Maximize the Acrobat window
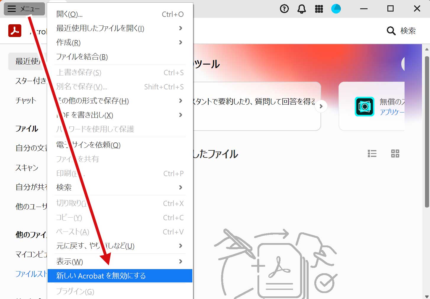The height and width of the screenshot is (299, 430). point(390,9)
